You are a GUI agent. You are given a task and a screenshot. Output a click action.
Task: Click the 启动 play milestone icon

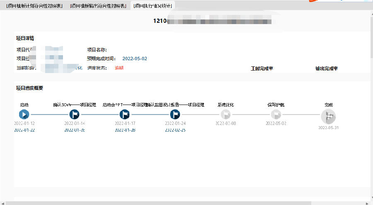(24, 115)
